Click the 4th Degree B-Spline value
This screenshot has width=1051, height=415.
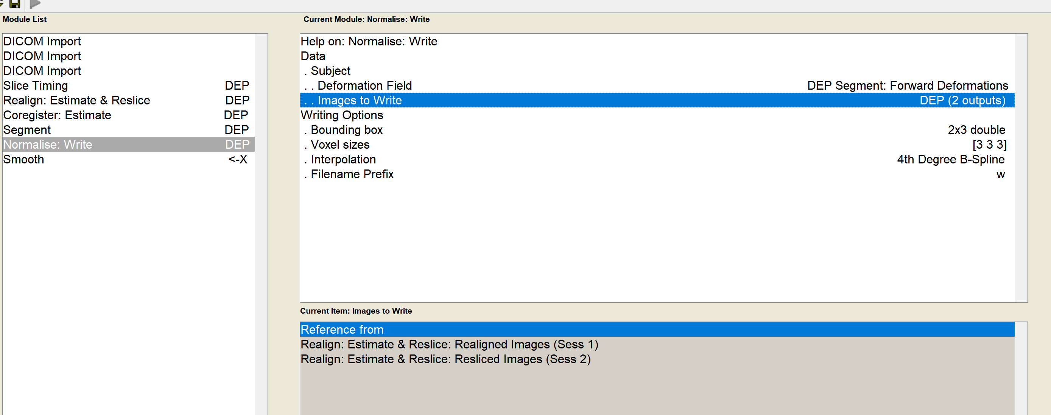(x=951, y=159)
